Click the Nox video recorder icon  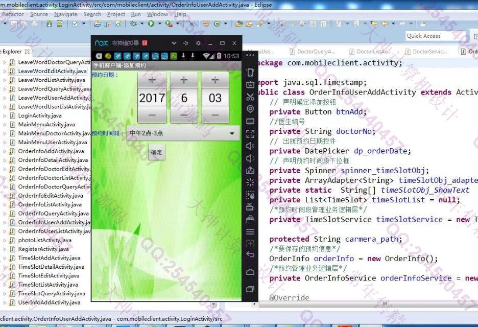point(250,207)
